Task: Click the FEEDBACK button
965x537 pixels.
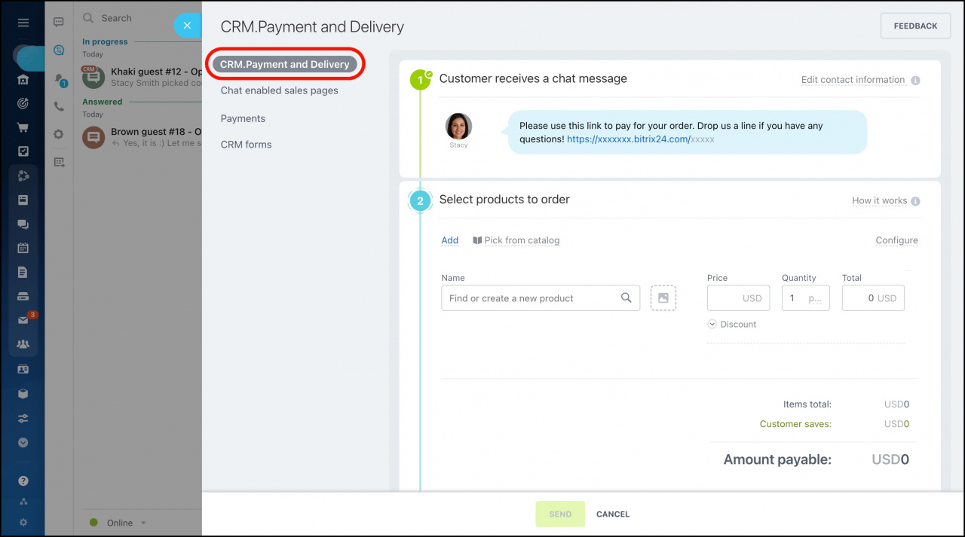Action: [x=915, y=26]
